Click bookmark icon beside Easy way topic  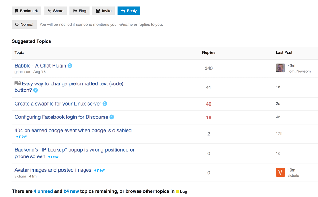click(16, 83)
